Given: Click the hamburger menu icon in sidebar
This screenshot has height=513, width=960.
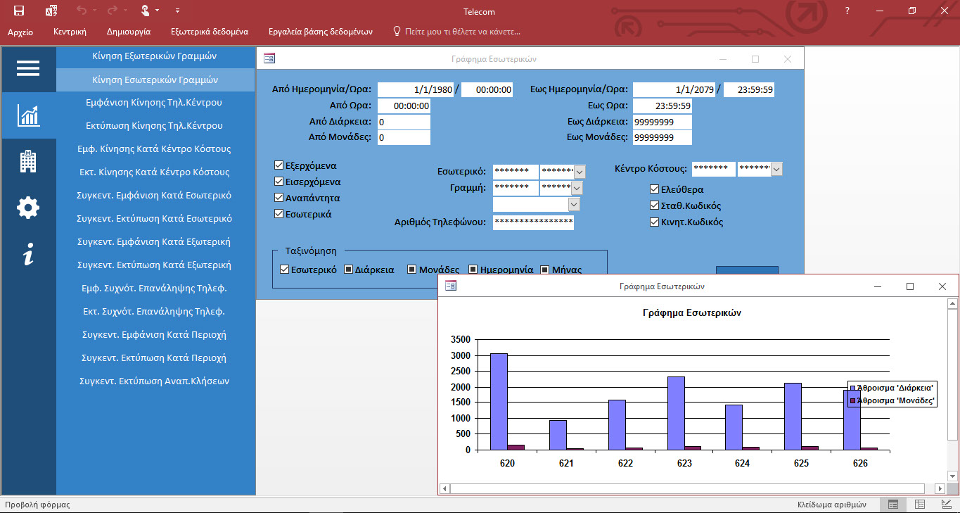Looking at the screenshot, I should [x=28, y=68].
